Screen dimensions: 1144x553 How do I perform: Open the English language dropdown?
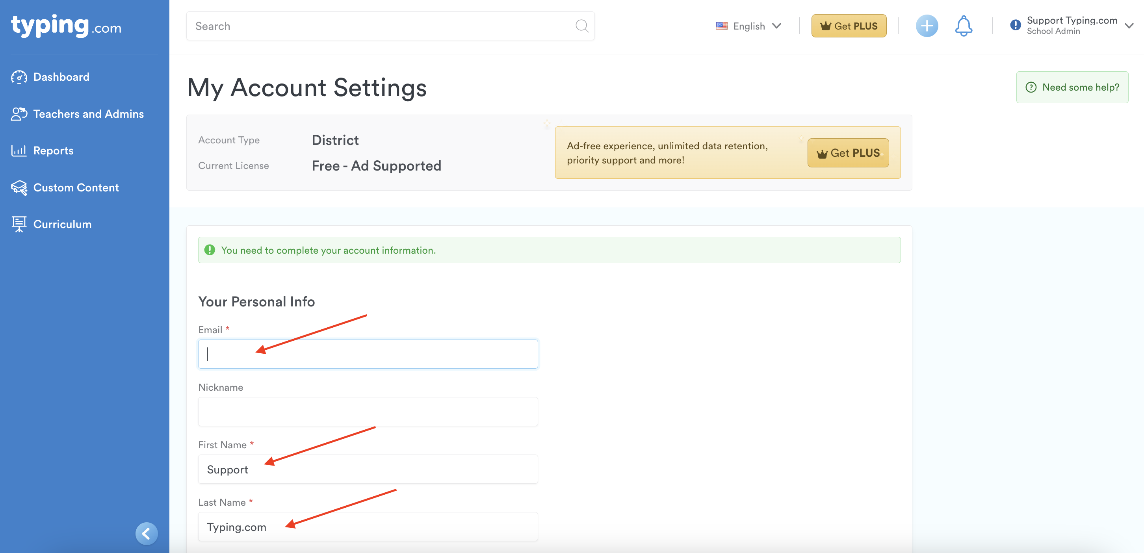pyautogui.click(x=749, y=26)
